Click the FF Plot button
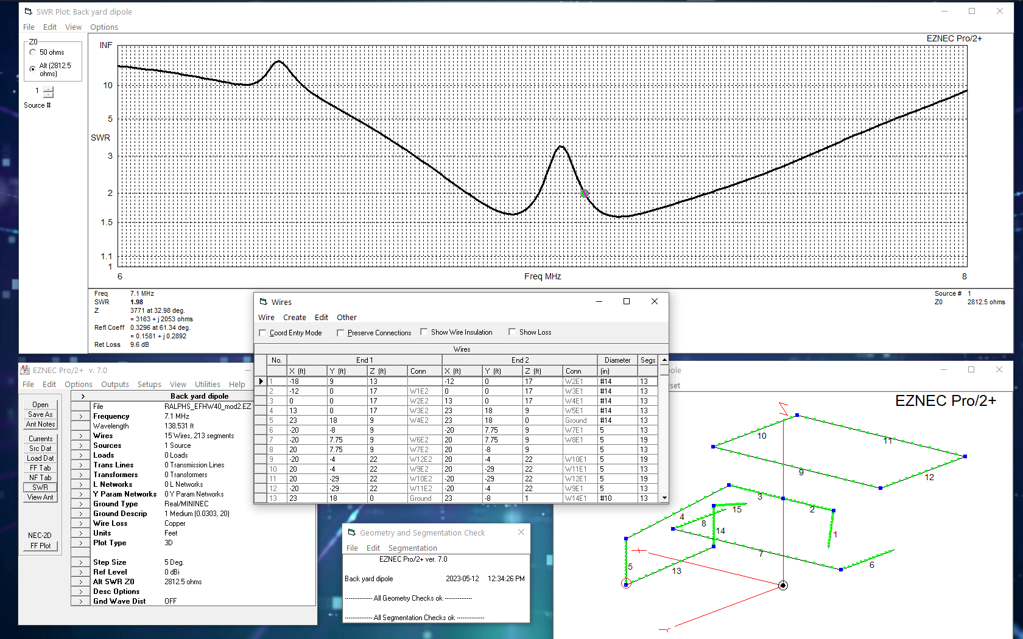 tap(40, 546)
